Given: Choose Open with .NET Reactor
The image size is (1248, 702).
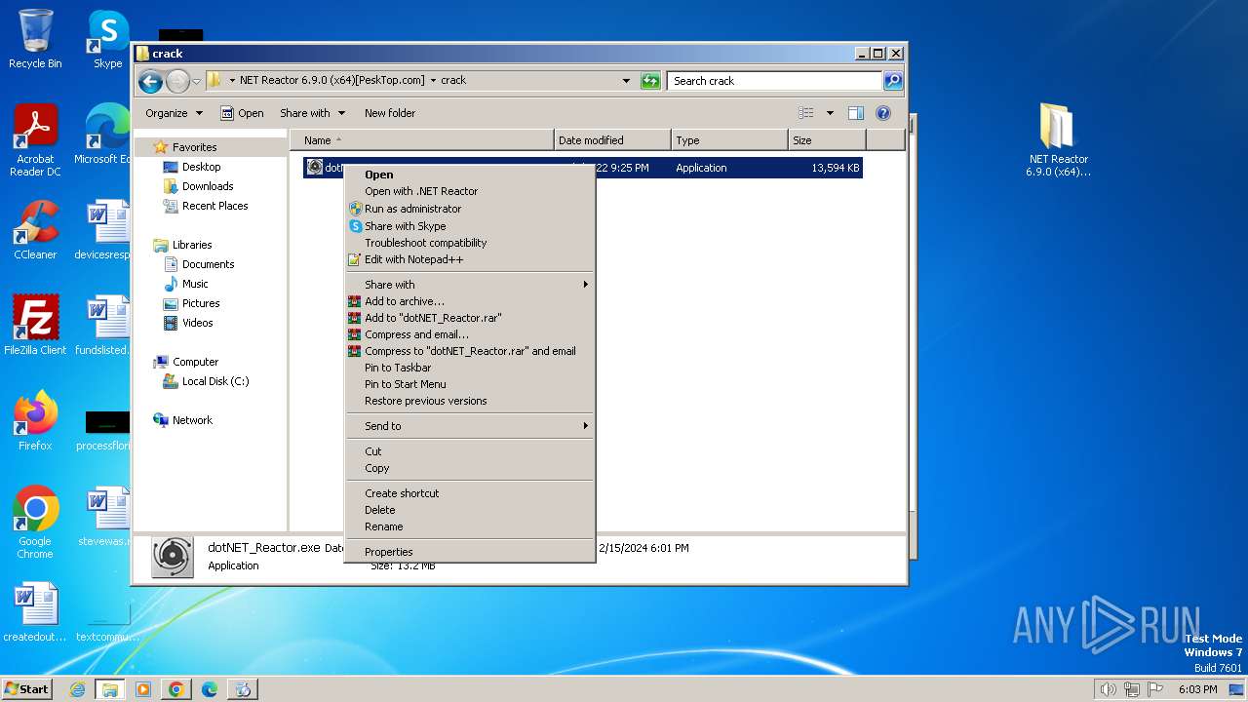Looking at the screenshot, I should 470,191.
